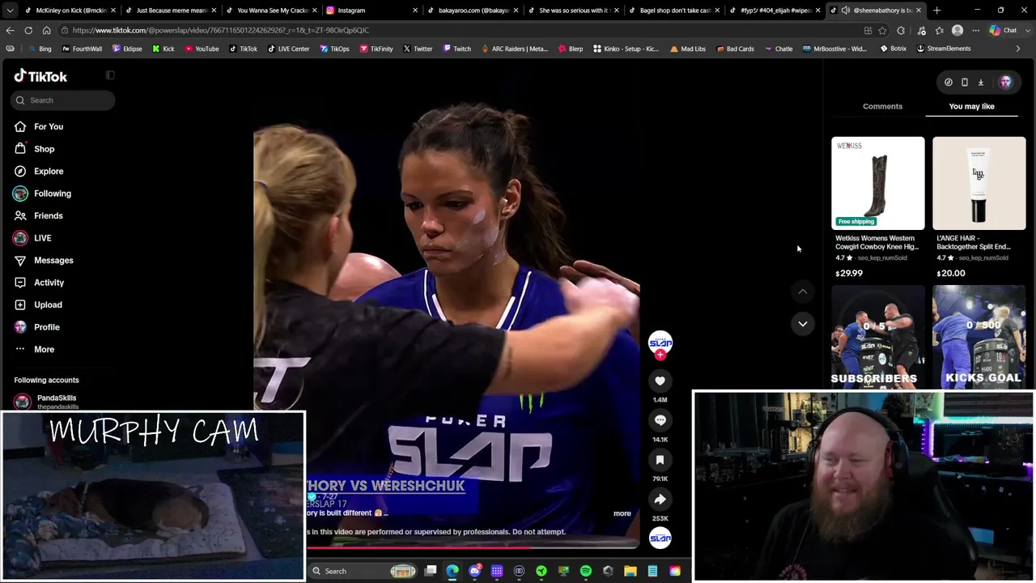The width and height of the screenshot is (1036, 583).
Task: Open Spotify from the taskbar
Action: pos(585,571)
